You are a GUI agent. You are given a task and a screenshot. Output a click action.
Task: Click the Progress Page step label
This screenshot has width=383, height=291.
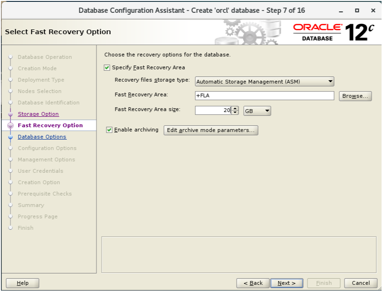[38, 216]
